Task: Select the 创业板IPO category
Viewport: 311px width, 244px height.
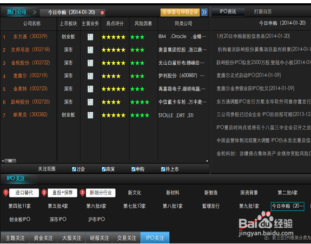Action: tap(19, 219)
